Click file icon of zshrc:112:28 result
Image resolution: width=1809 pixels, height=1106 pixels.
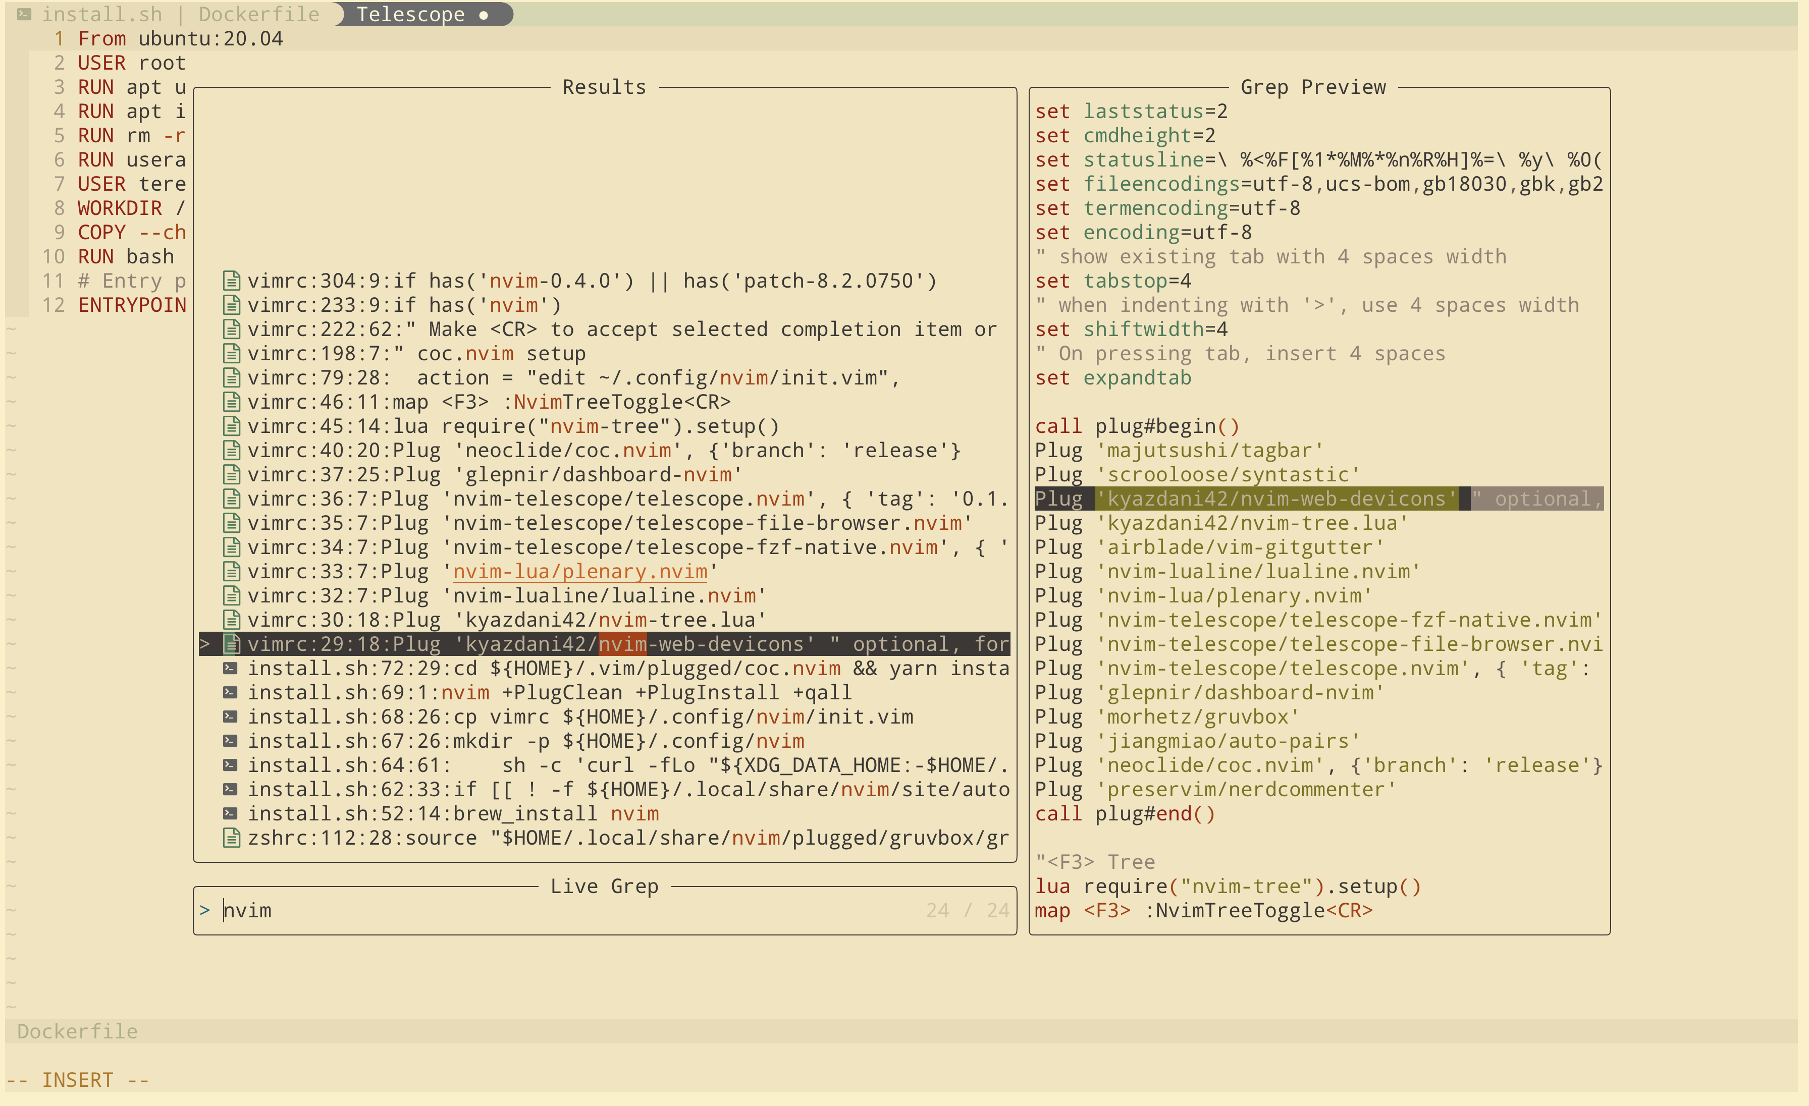[231, 838]
